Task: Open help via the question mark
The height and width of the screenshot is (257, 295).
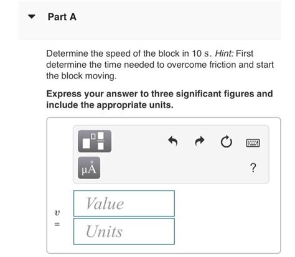Action: click(253, 167)
